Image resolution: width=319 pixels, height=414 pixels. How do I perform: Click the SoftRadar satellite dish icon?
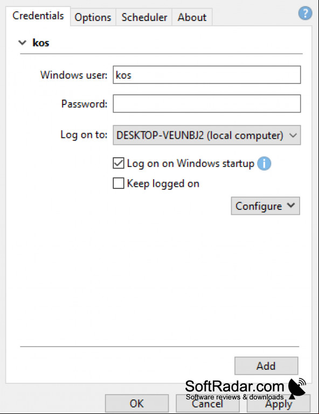coord(297,388)
